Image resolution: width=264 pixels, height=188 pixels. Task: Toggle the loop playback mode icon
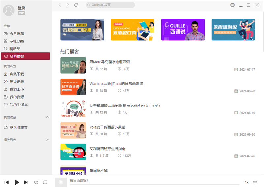click(x=45, y=182)
